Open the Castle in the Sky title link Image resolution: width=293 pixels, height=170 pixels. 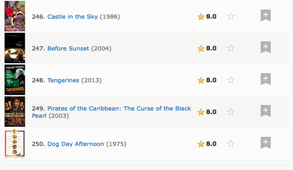tap(73, 17)
